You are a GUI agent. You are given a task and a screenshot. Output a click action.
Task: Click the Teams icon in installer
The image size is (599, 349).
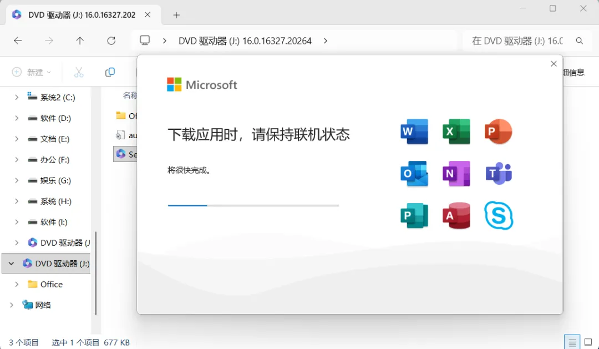tap(499, 174)
